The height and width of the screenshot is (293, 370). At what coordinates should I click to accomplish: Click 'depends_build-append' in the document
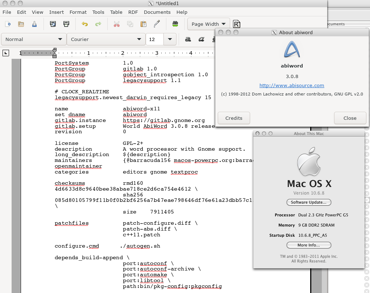tap(89, 257)
